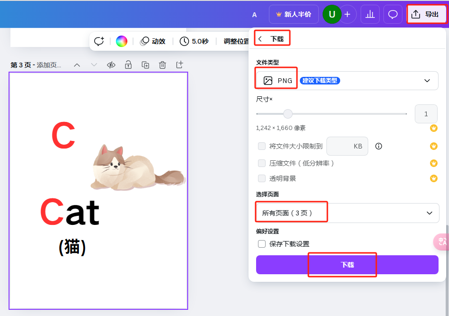
Task: Move page 3 down with down chevron
Action: (x=94, y=65)
